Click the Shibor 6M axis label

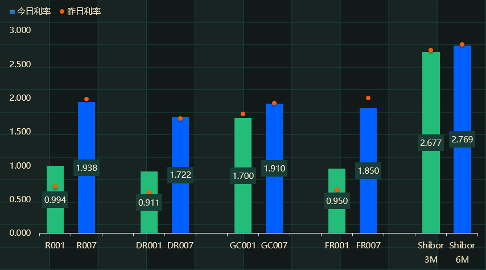click(x=462, y=252)
